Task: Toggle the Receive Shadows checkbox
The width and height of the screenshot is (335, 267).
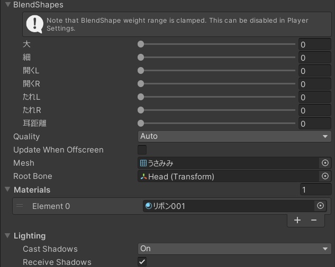Action: click(x=142, y=262)
